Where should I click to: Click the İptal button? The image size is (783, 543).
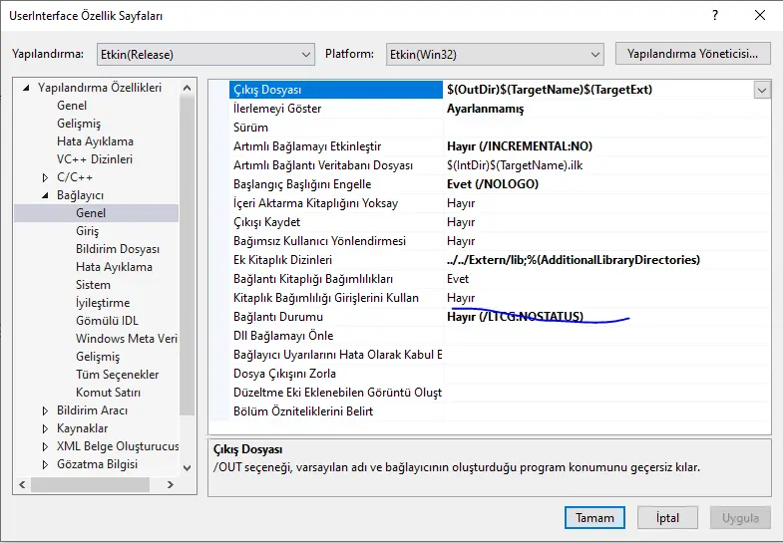(667, 518)
